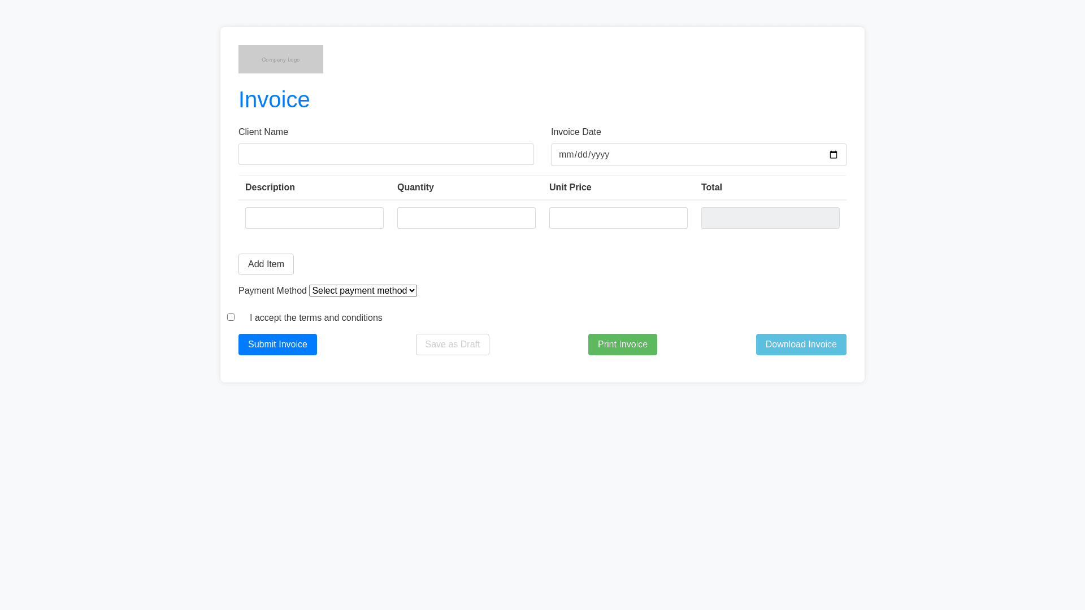This screenshot has height=610, width=1085.
Task: Click the Submit Invoice button
Action: point(277,345)
